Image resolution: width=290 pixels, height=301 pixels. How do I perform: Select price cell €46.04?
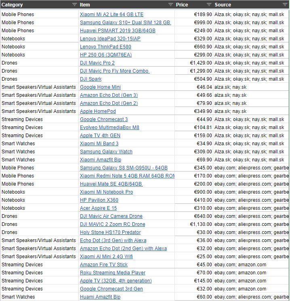pyautogui.click(x=194, y=87)
